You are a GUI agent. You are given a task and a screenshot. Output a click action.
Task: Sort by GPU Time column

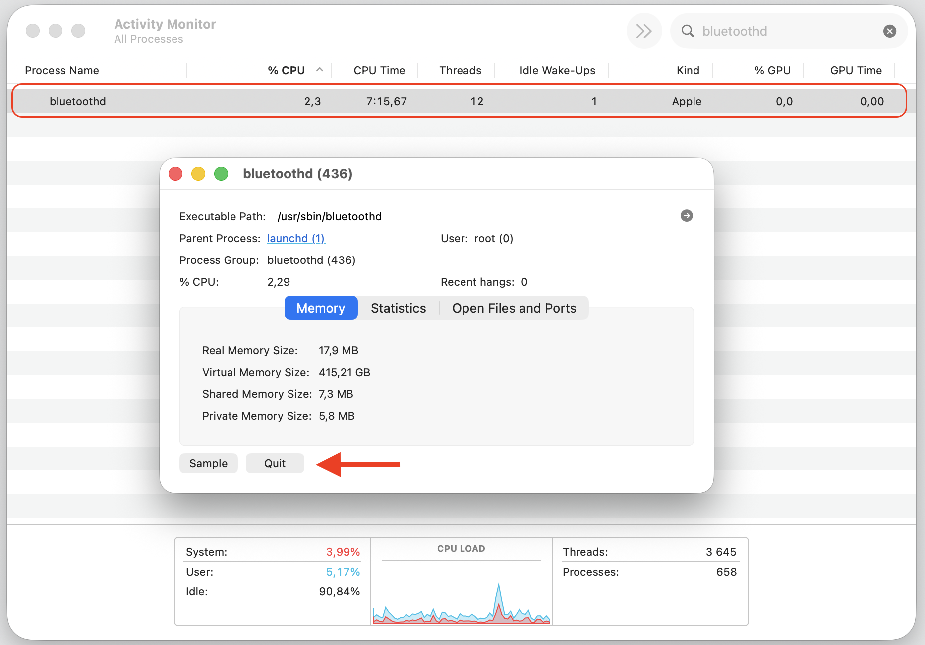[x=856, y=70]
